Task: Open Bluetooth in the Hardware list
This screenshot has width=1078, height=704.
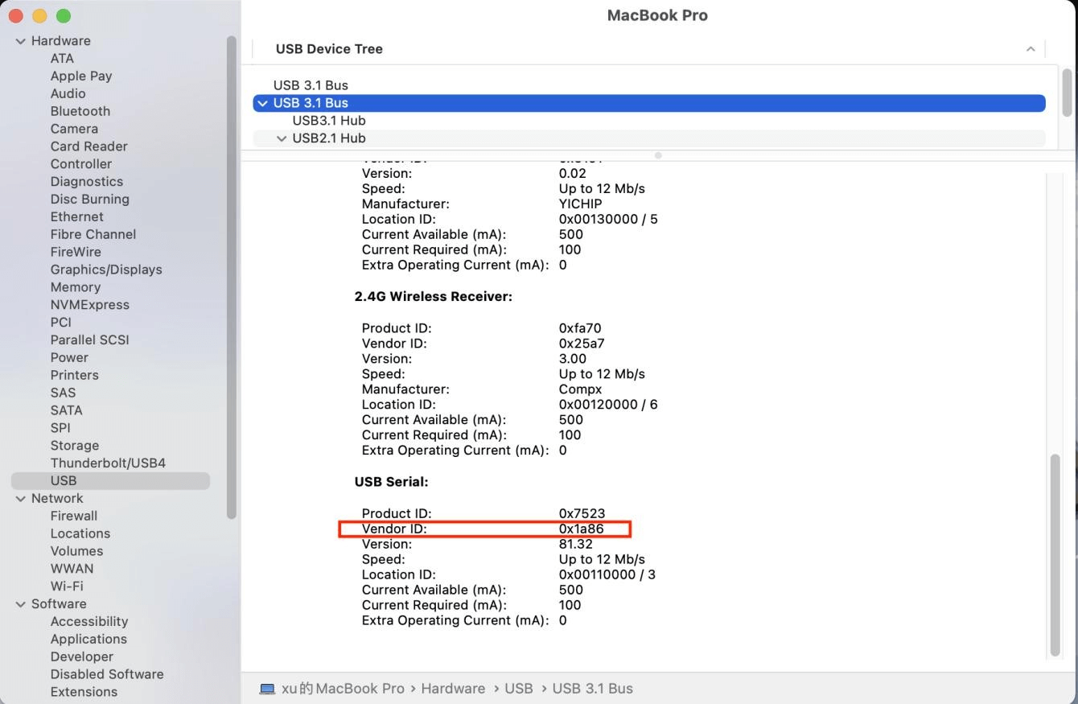Action: click(x=80, y=111)
